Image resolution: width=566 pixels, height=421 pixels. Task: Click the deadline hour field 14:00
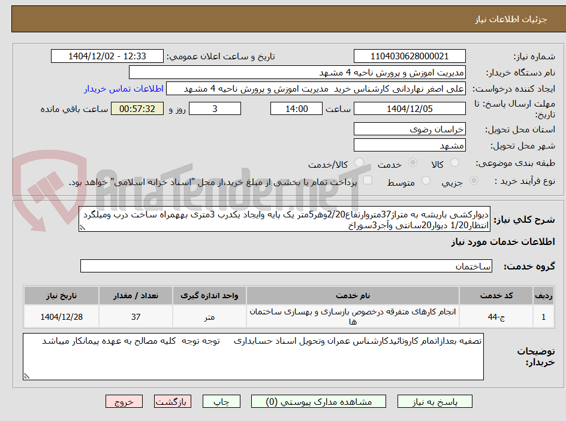(x=296, y=108)
